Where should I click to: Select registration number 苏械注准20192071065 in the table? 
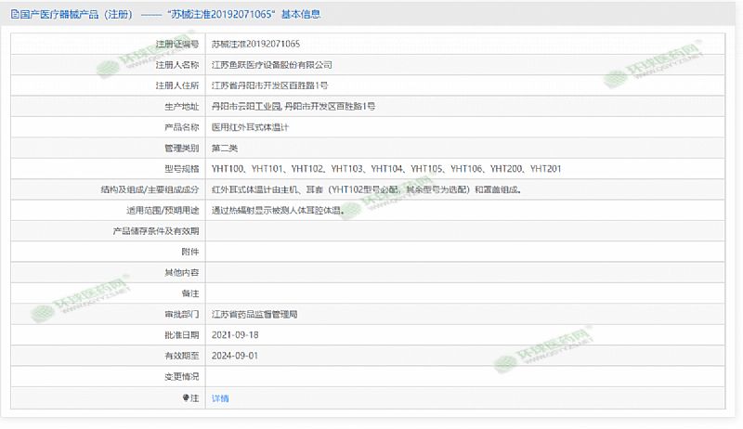(x=255, y=44)
